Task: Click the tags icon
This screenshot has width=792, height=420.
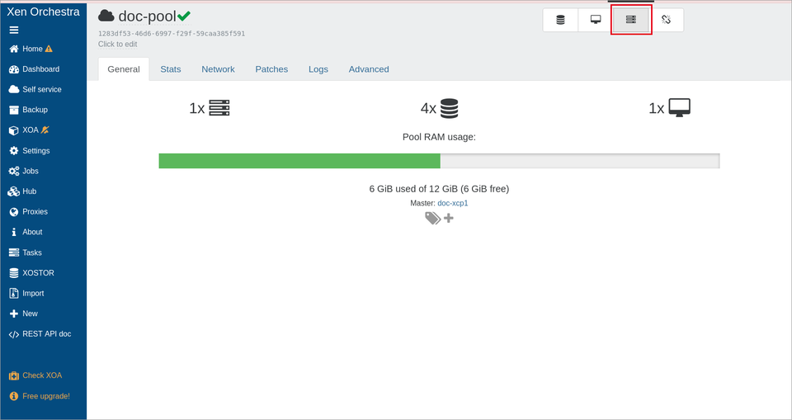Action: pos(433,218)
